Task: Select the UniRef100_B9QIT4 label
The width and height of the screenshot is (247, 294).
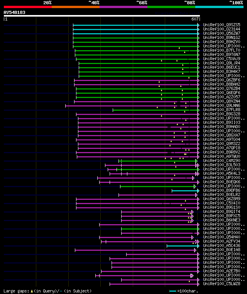Action: [x=222, y=211]
